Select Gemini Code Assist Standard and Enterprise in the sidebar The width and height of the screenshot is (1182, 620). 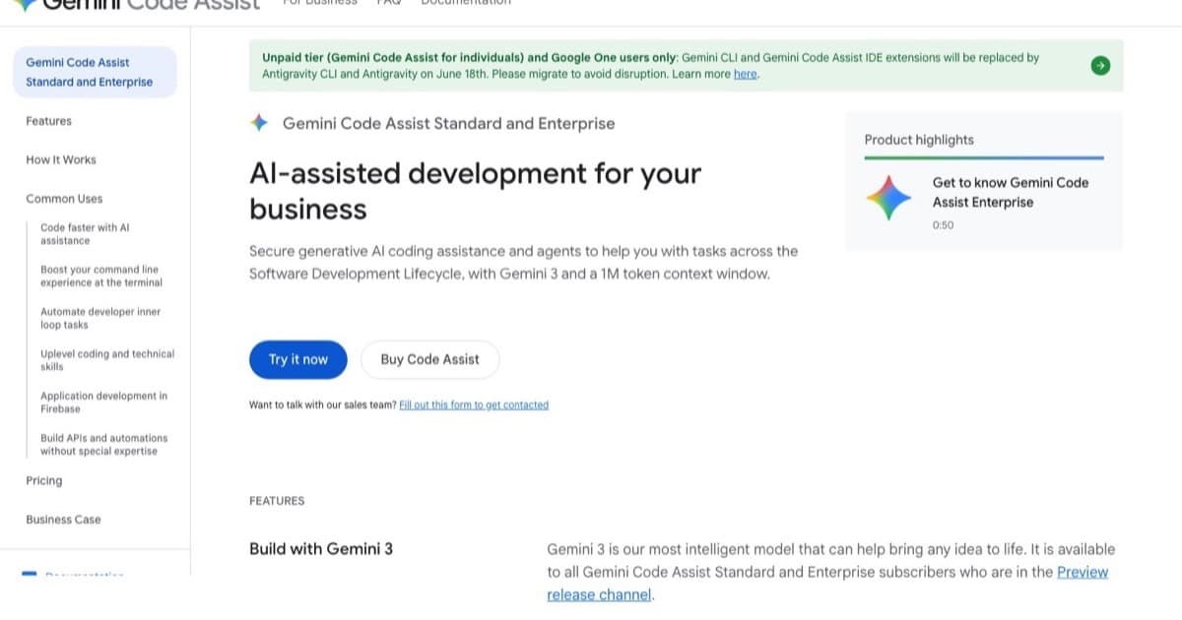click(95, 72)
